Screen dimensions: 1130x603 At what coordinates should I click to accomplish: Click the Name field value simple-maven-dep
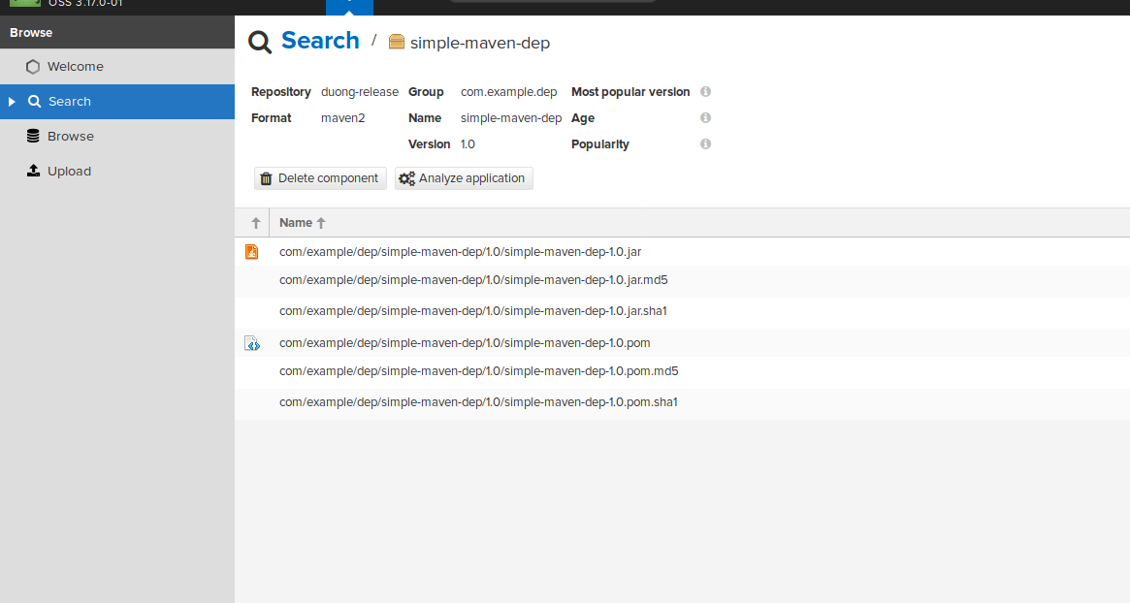click(x=511, y=118)
